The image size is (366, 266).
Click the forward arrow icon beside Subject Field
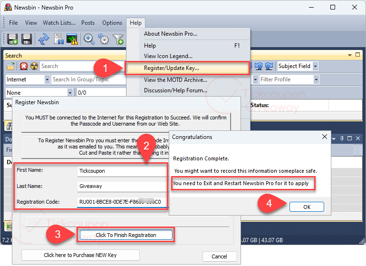269,66
